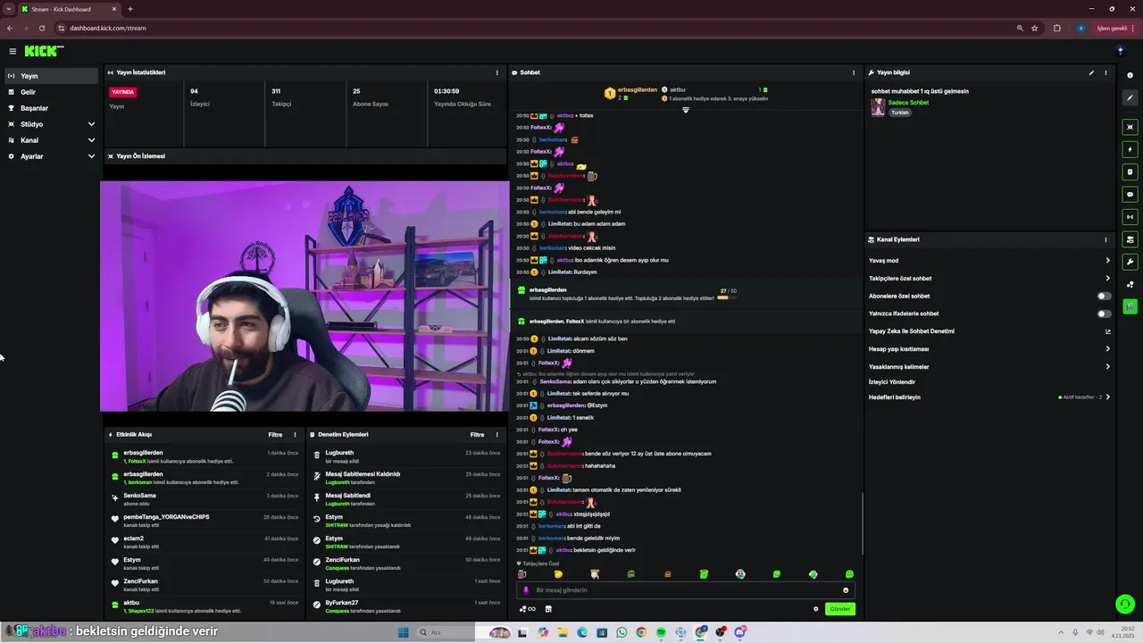Click the Kick logo

coord(44,51)
